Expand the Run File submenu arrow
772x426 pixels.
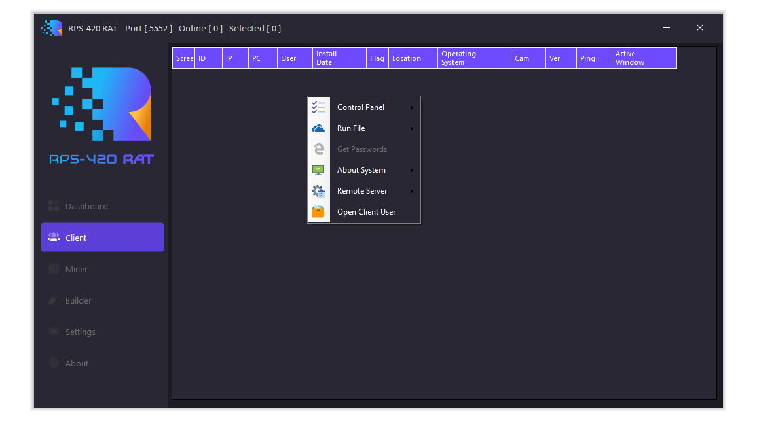pyautogui.click(x=413, y=128)
